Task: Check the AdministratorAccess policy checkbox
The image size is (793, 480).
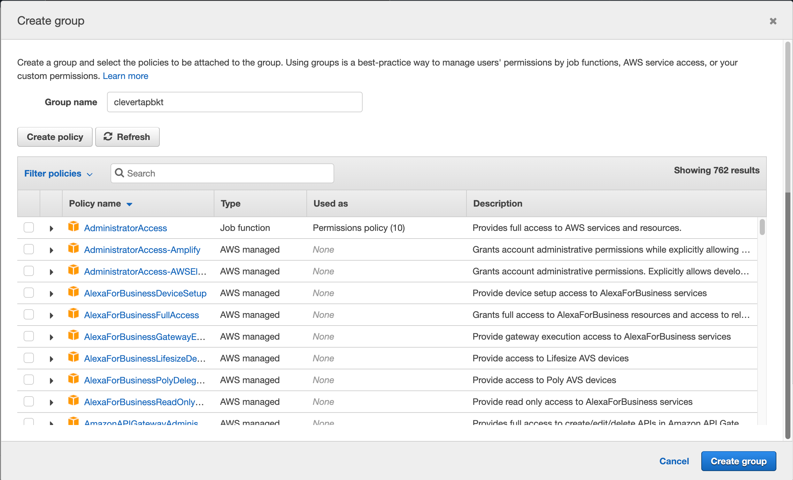Action: (29, 227)
